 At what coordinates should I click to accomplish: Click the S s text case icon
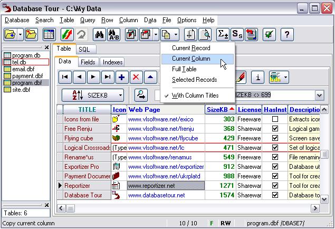coord(237,34)
